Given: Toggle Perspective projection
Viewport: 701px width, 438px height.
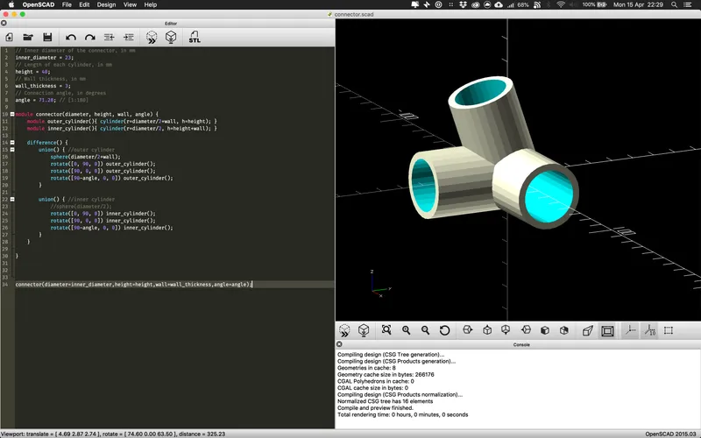Looking at the screenshot, I should point(587,331).
